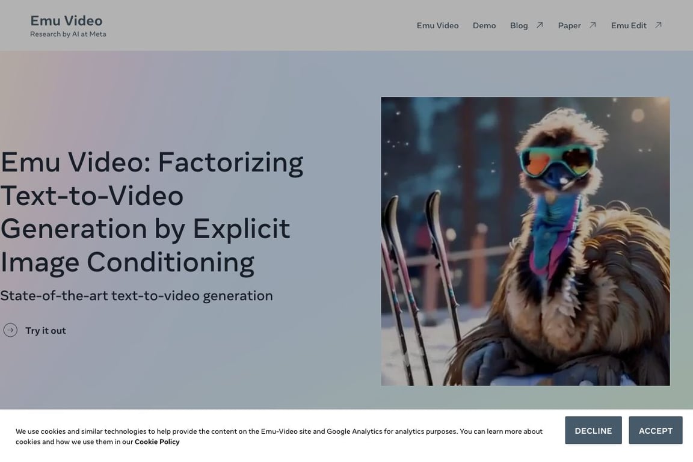Click the Try it out link text
The height and width of the screenshot is (462, 693).
[46, 331]
